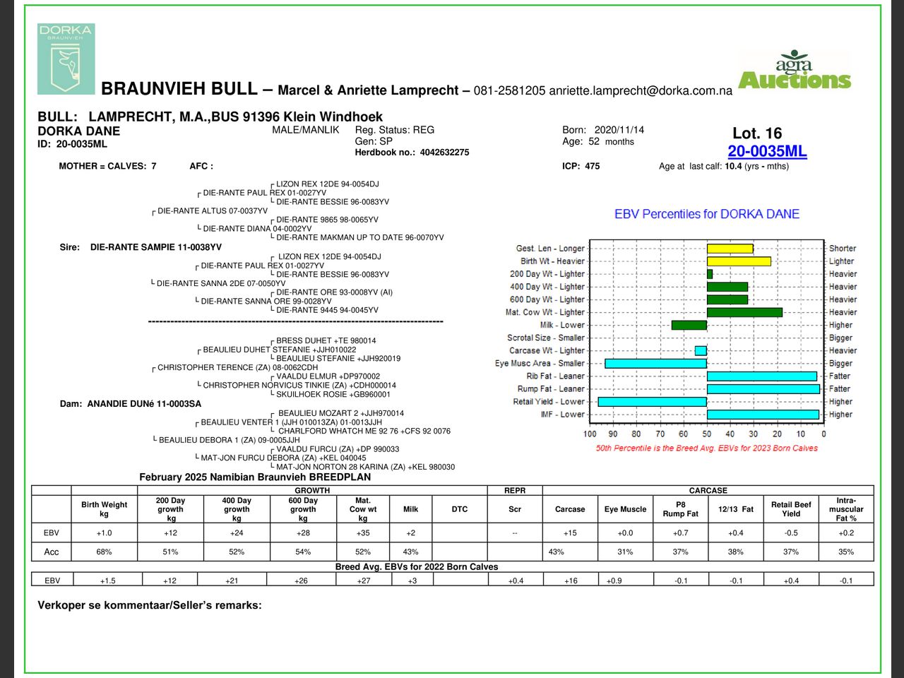
Task: Click the Seller's remarks label
Action: tap(150, 605)
